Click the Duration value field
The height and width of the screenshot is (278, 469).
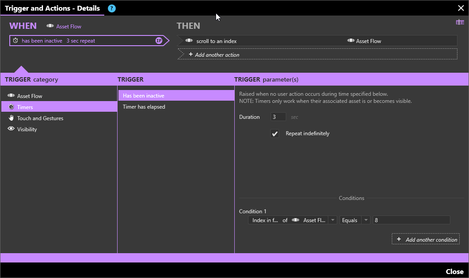coord(278,117)
